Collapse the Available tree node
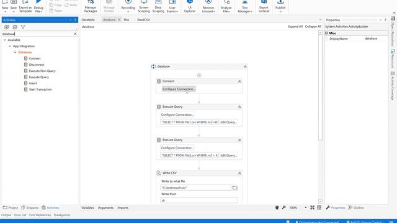 (x=4, y=40)
